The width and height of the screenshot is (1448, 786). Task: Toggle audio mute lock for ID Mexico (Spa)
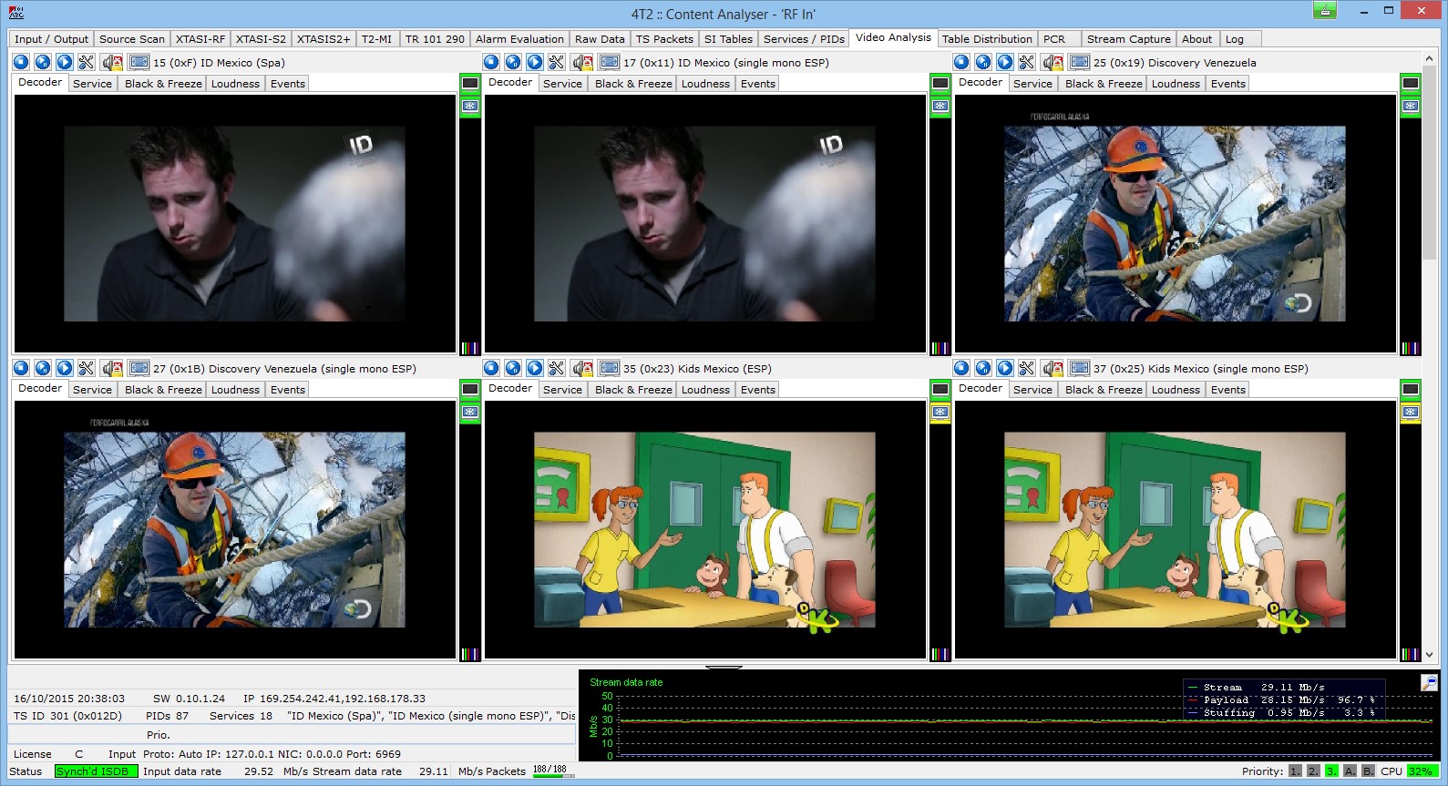[112, 62]
